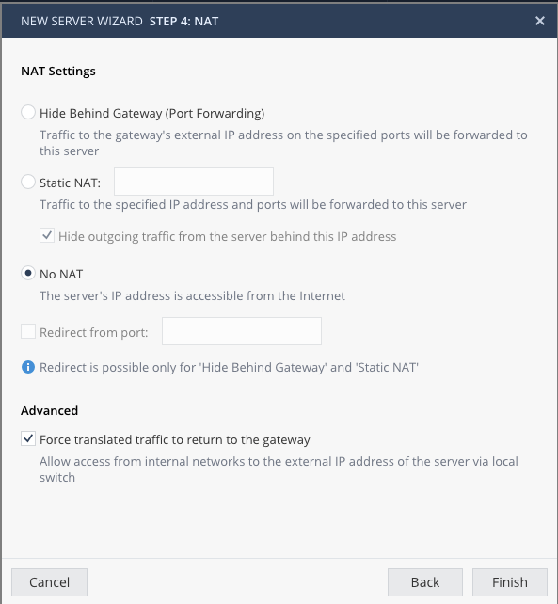Click the 'STEP 4: NAT' title text
Image resolution: width=558 pixels, height=604 pixels.
pyautogui.click(x=183, y=22)
